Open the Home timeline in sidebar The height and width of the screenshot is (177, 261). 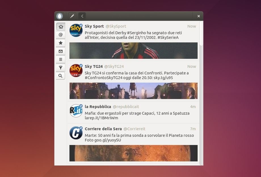click(x=60, y=27)
